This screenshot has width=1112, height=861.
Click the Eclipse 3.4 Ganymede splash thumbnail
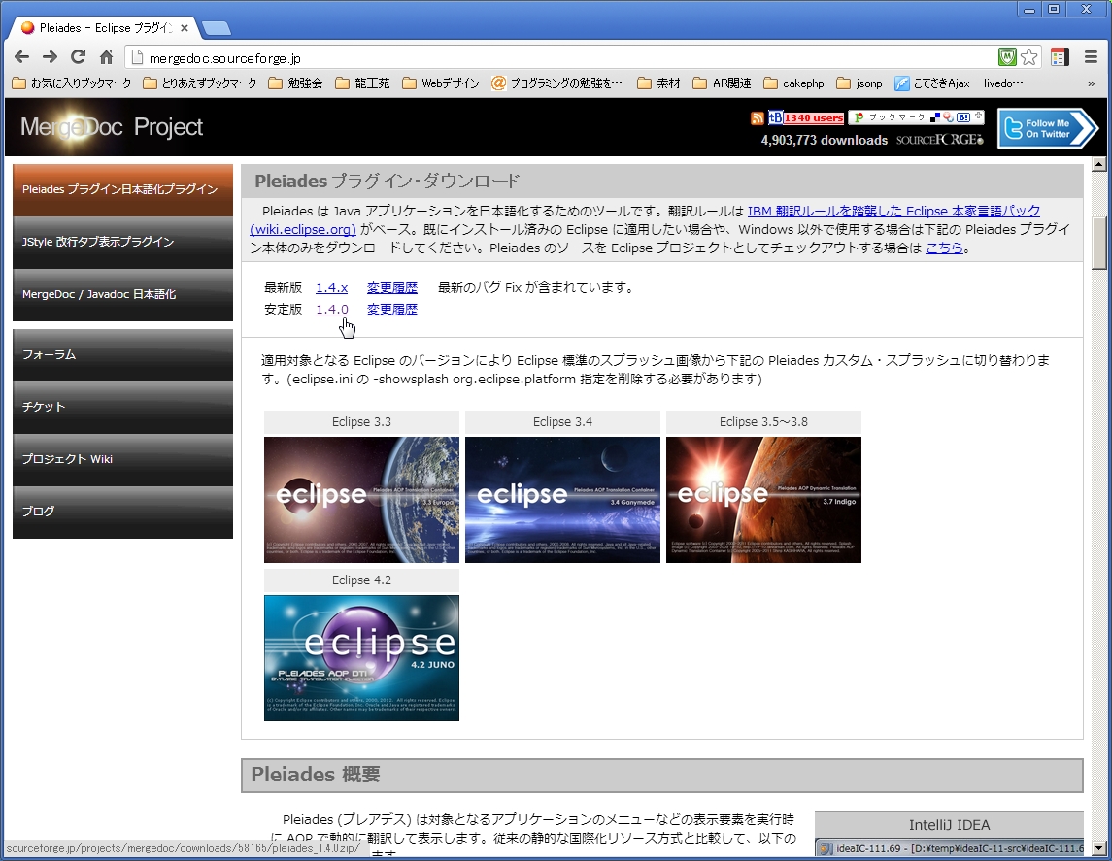click(562, 500)
